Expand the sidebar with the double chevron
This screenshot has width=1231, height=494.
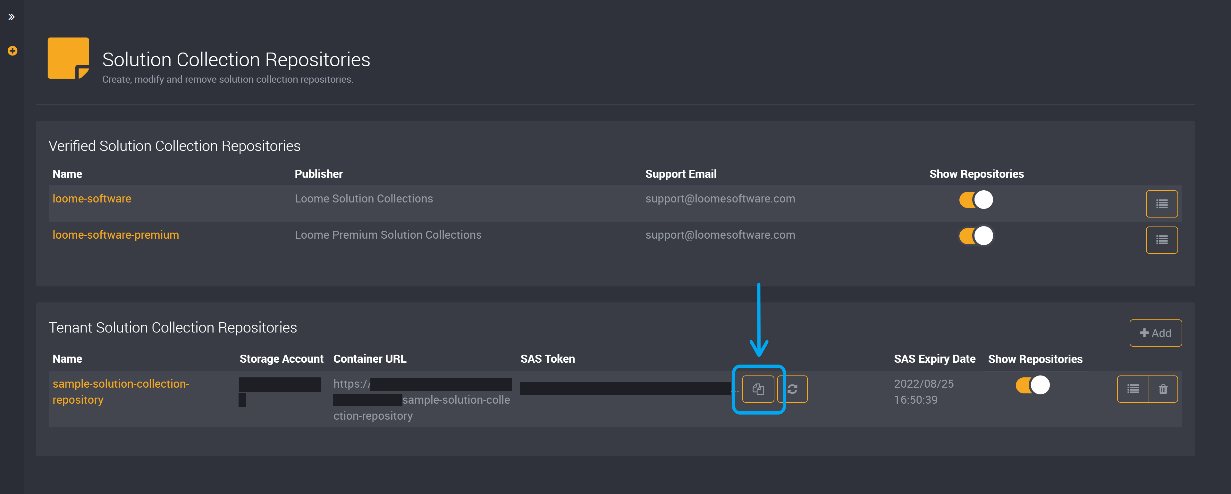coord(12,17)
